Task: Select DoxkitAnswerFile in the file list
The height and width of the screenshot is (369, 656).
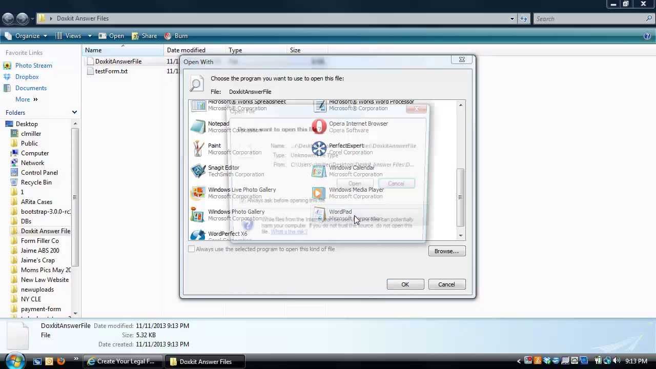Action: 118,61
